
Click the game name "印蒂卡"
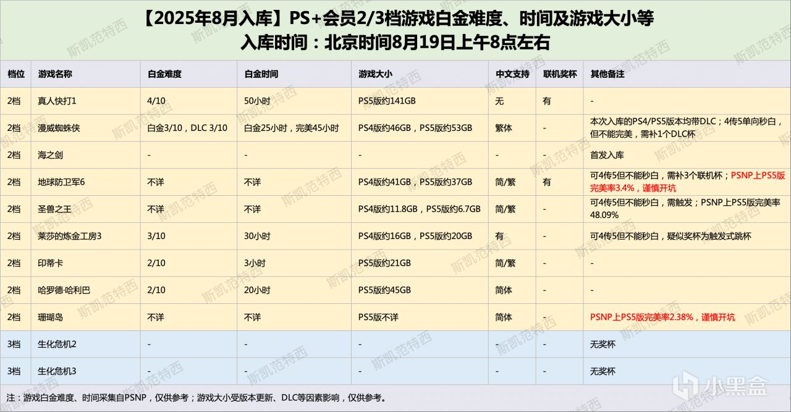pyautogui.click(x=51, y=263)
